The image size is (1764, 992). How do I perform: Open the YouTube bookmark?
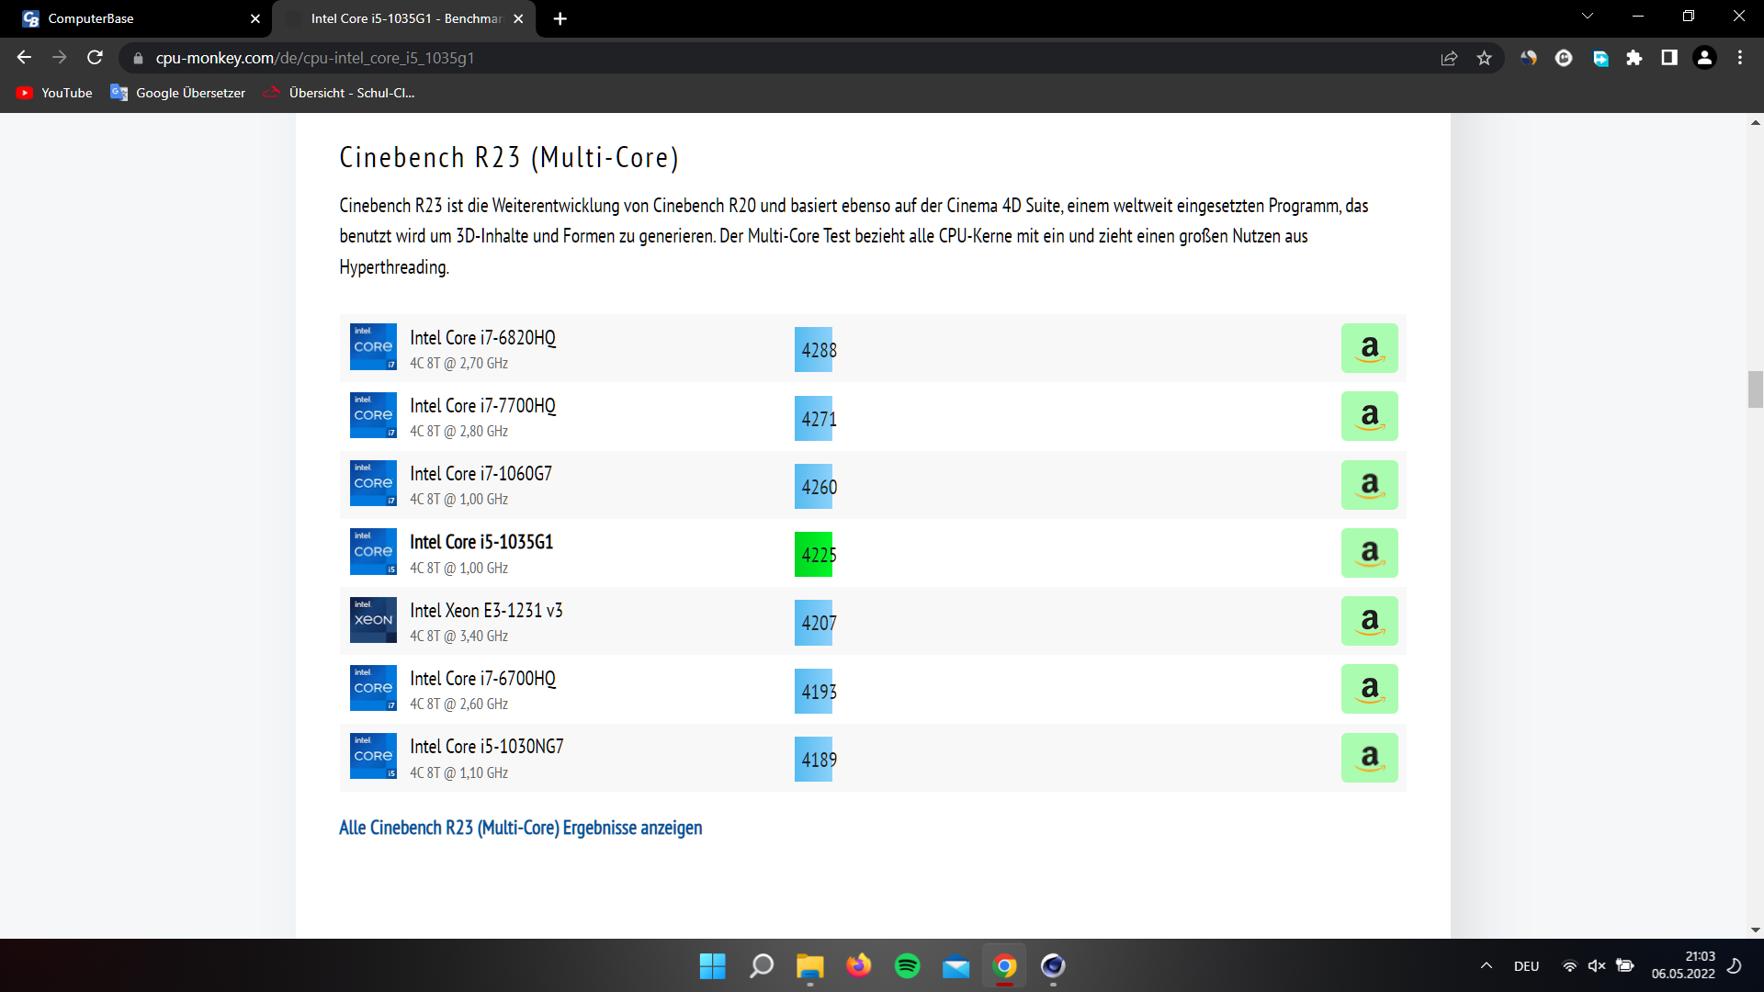pyautogui.click(x=55, y=93)
